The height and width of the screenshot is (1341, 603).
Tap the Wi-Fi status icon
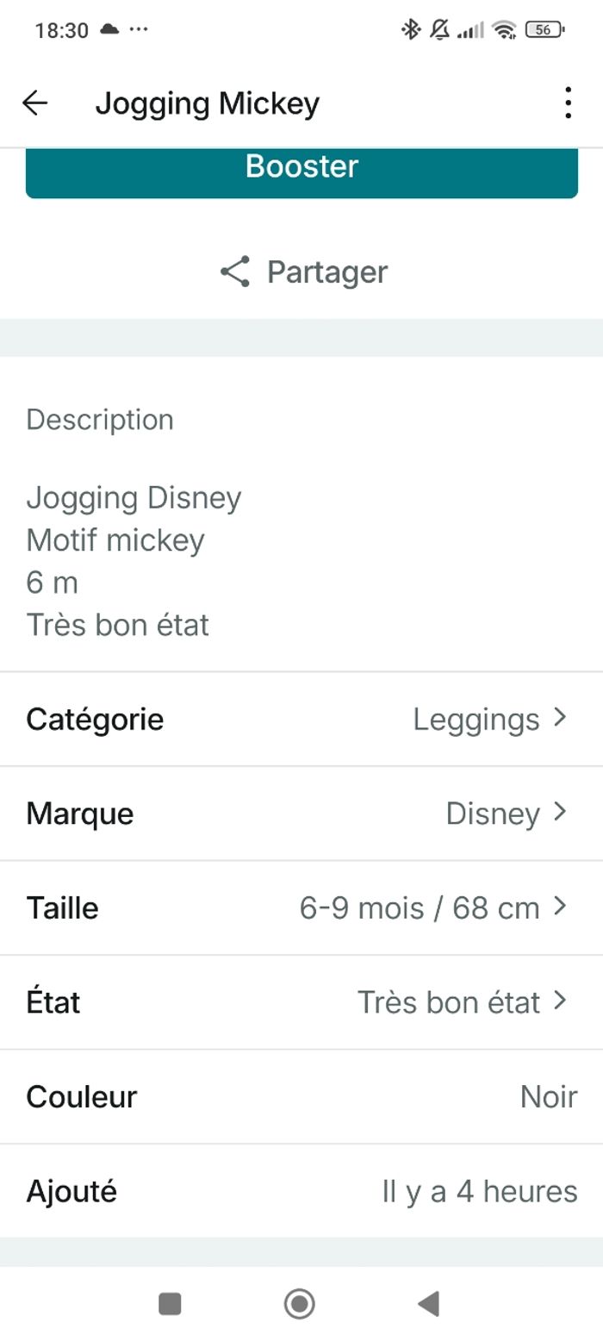coord(504,30)
